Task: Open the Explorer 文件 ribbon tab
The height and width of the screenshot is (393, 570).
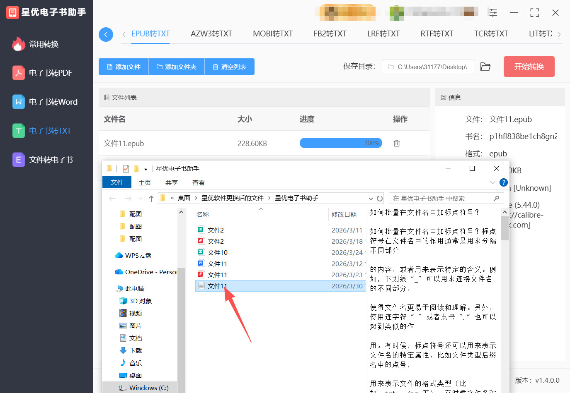Action: (x=117, y=182)
